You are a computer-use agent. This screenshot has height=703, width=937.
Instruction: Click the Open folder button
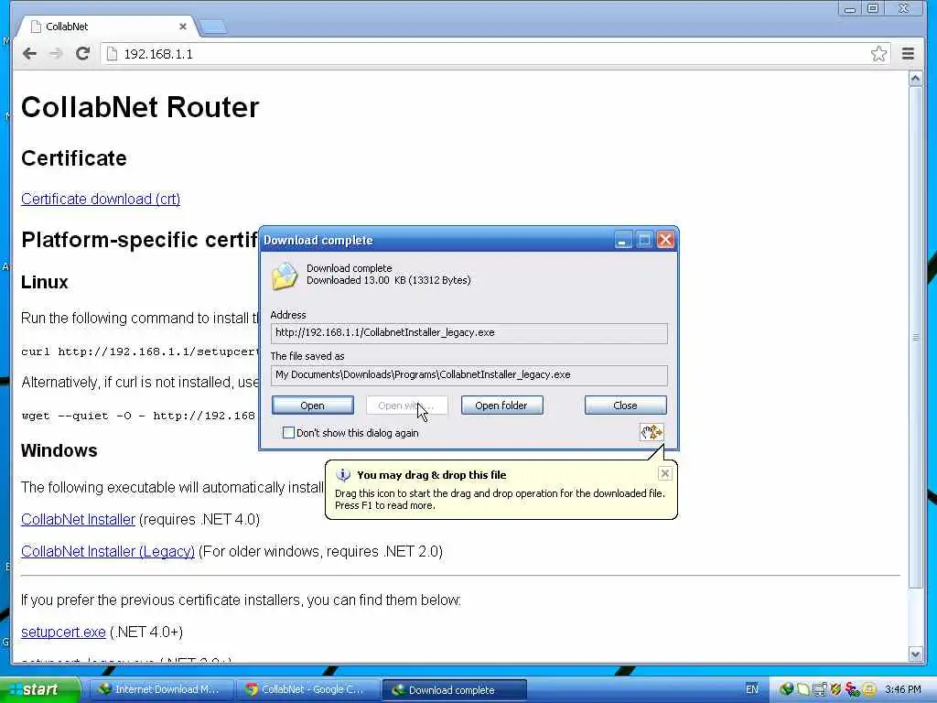501,406
